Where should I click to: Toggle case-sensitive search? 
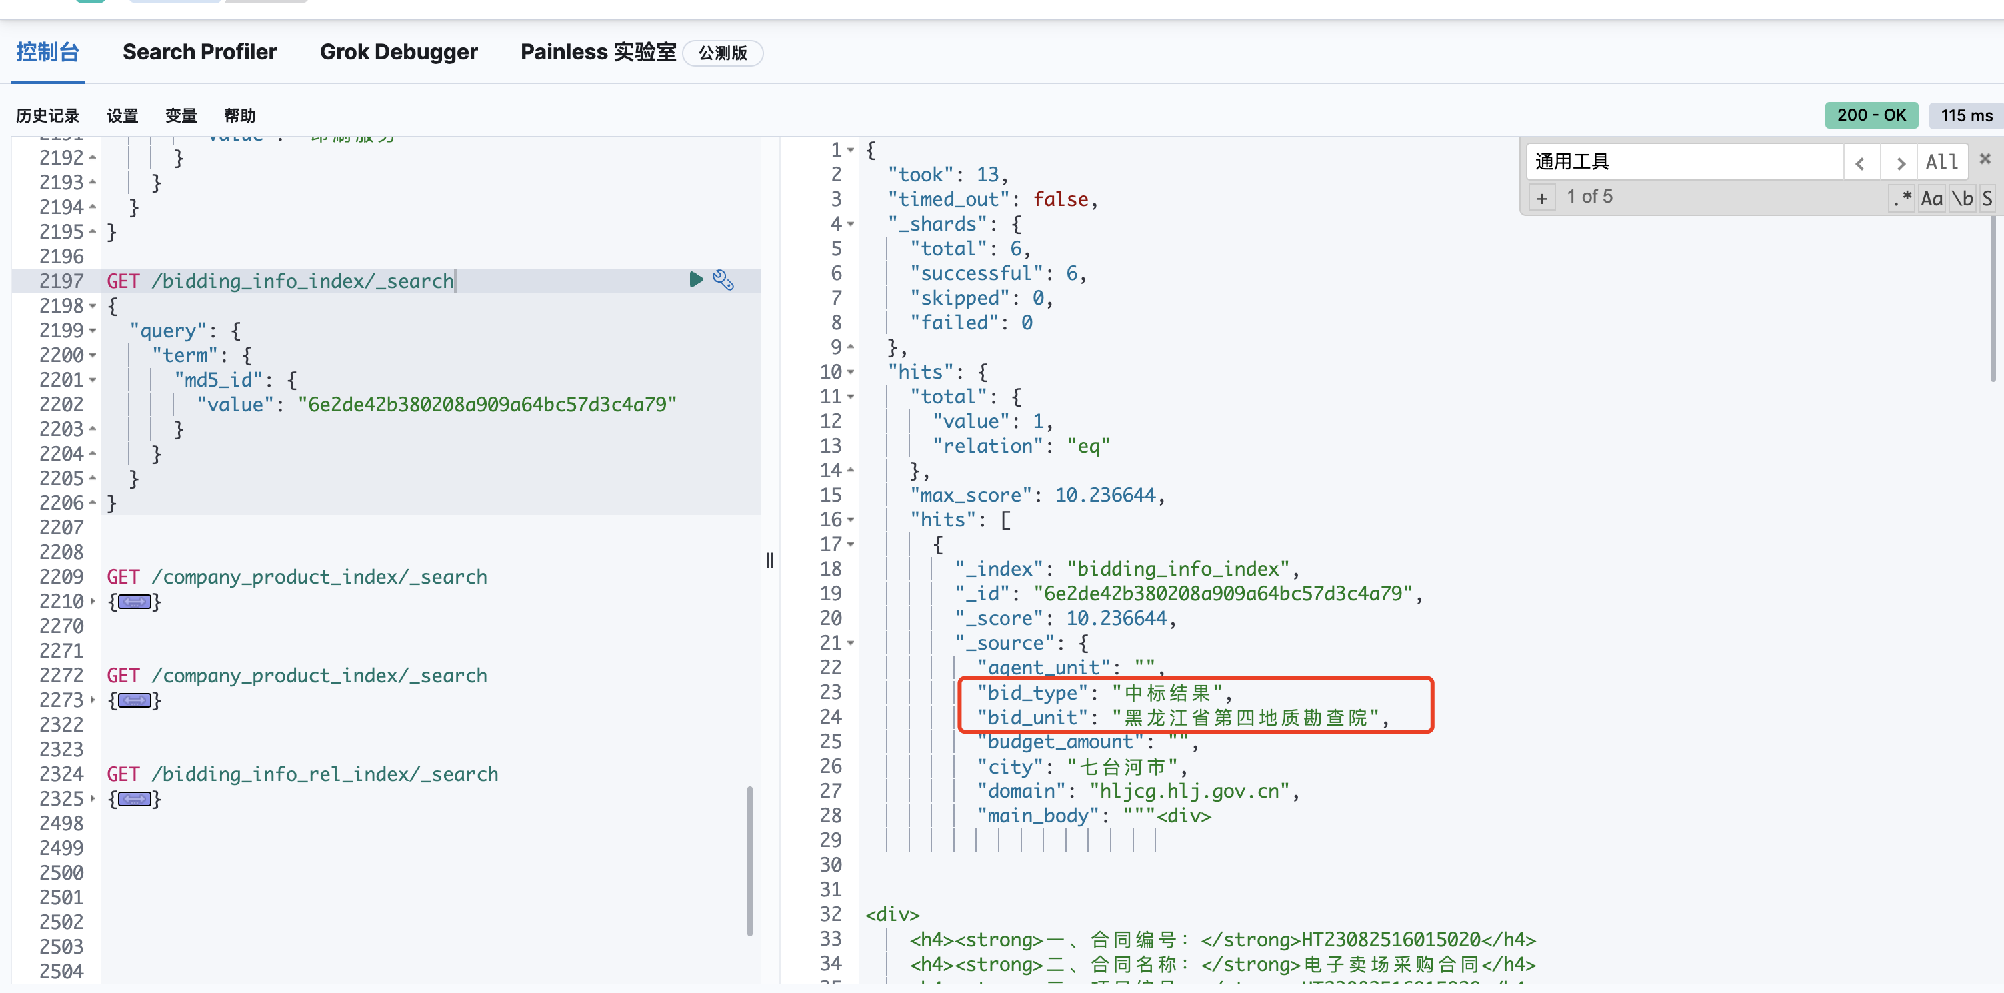point(1931,197)
